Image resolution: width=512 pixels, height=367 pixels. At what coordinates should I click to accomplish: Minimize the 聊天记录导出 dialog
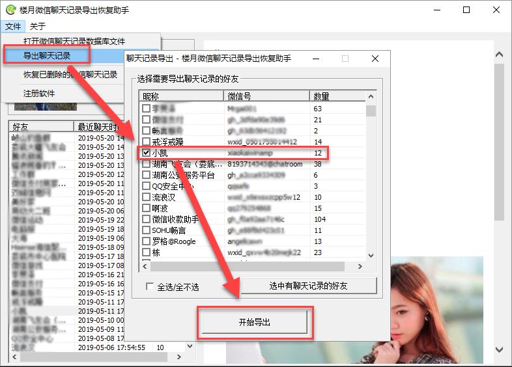316,59
